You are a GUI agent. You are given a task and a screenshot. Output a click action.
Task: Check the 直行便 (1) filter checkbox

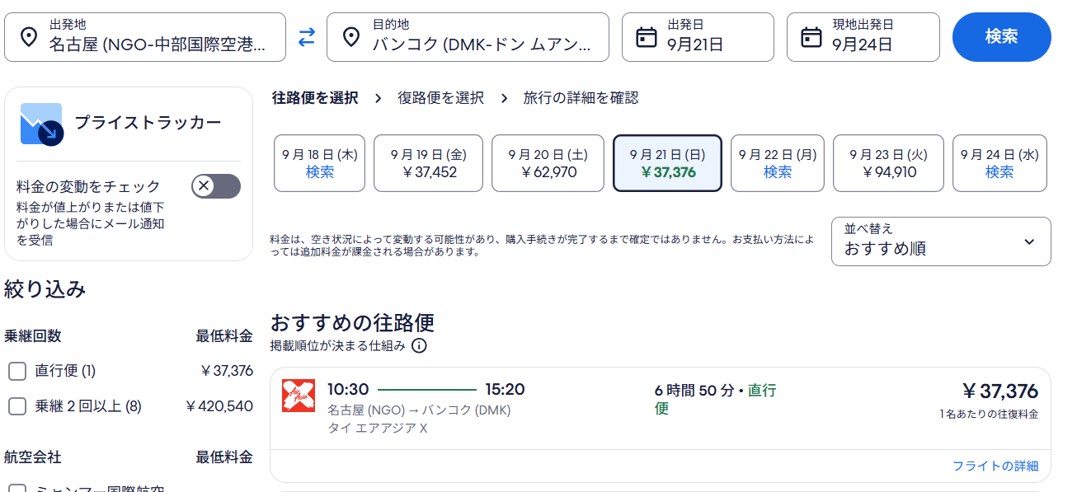pyautogui.click(x=17, y=372)
